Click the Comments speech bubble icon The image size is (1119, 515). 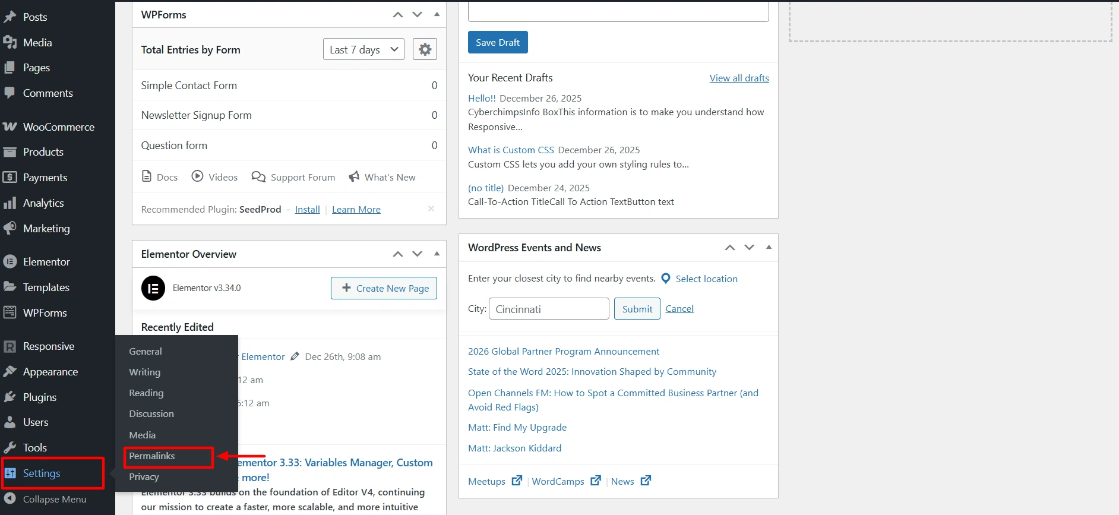(x=10, y=93)
